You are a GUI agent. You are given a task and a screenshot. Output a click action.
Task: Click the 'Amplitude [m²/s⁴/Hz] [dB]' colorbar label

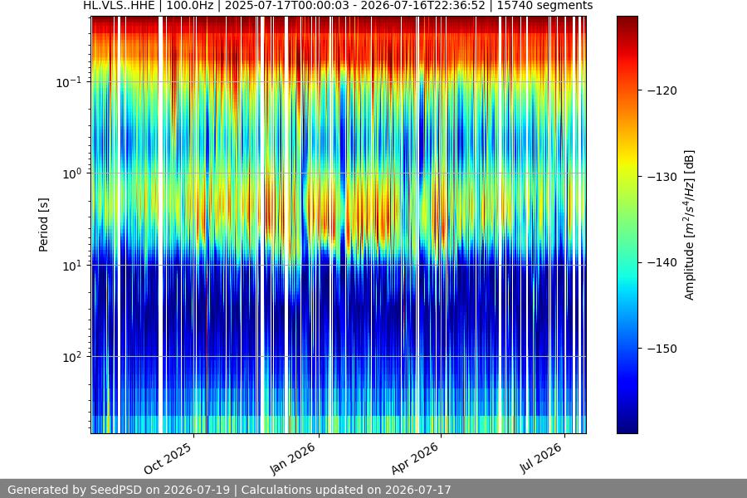click(690, 225)
